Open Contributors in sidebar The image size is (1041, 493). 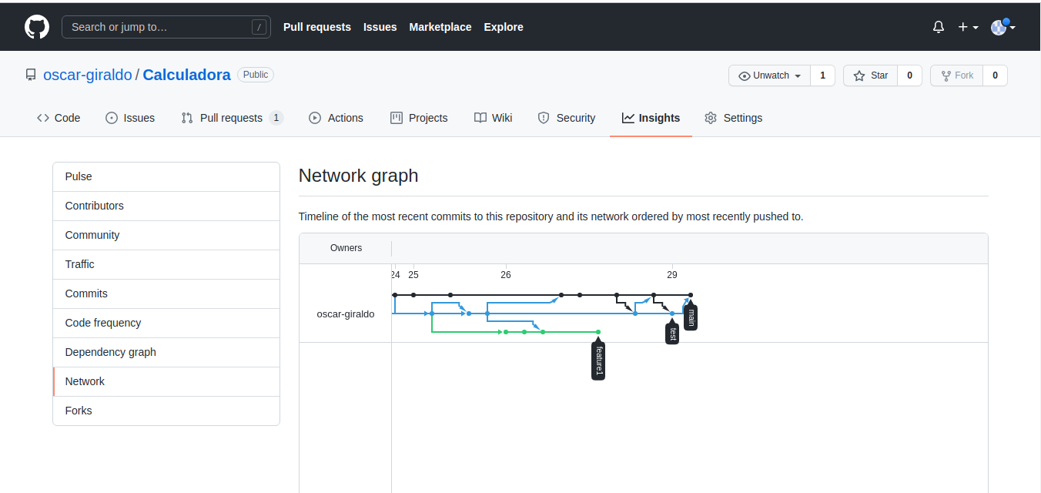(x=166, y=206)
